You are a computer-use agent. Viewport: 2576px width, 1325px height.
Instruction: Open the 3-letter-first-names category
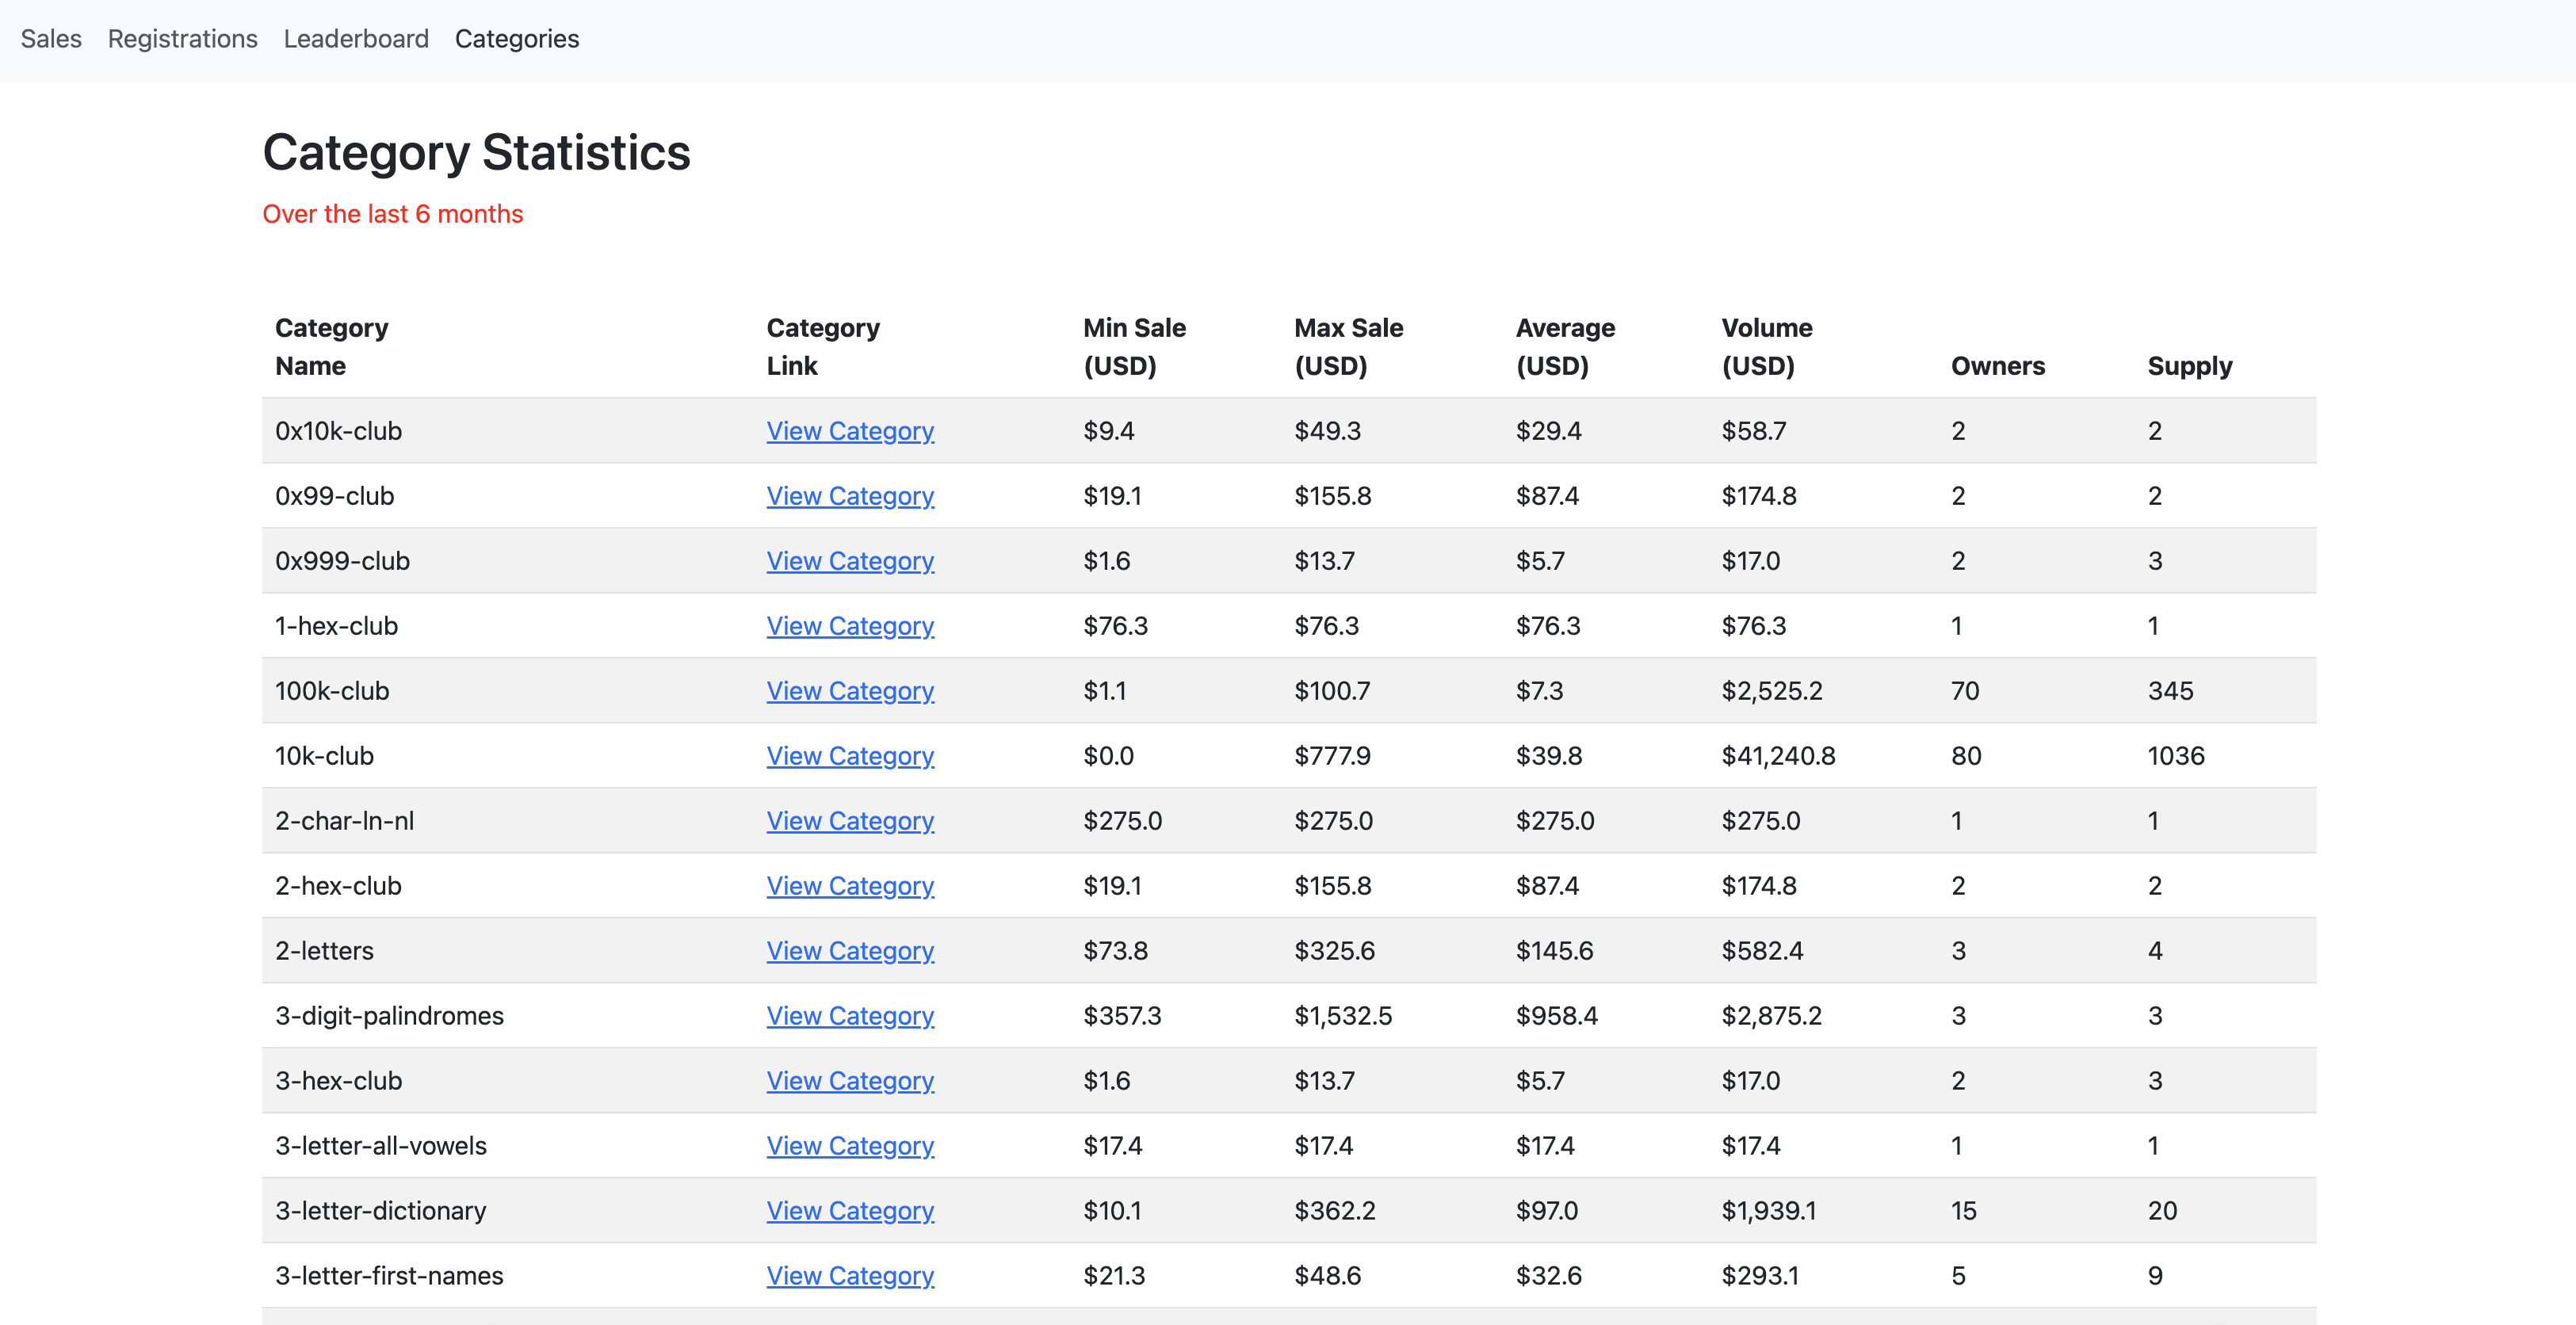850,1275
